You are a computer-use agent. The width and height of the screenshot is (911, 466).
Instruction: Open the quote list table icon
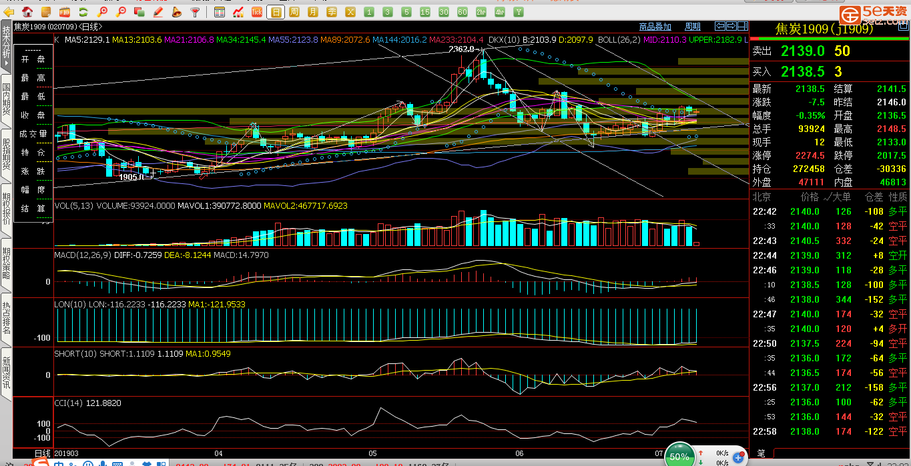220,12
